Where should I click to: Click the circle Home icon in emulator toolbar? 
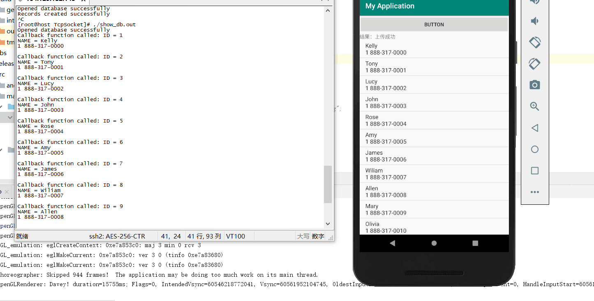tap(534, 149)
